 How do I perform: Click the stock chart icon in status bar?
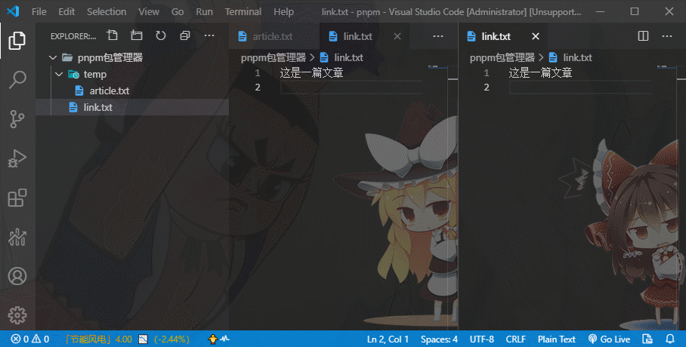click(143, 339)
